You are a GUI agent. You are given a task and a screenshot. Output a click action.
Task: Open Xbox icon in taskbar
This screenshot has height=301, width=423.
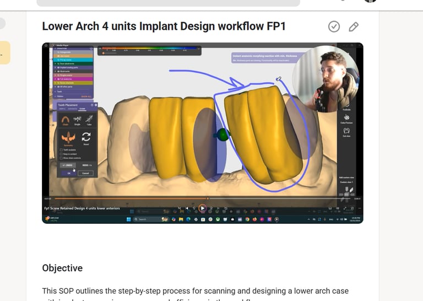pyautogui.click(x=218, y=219)
